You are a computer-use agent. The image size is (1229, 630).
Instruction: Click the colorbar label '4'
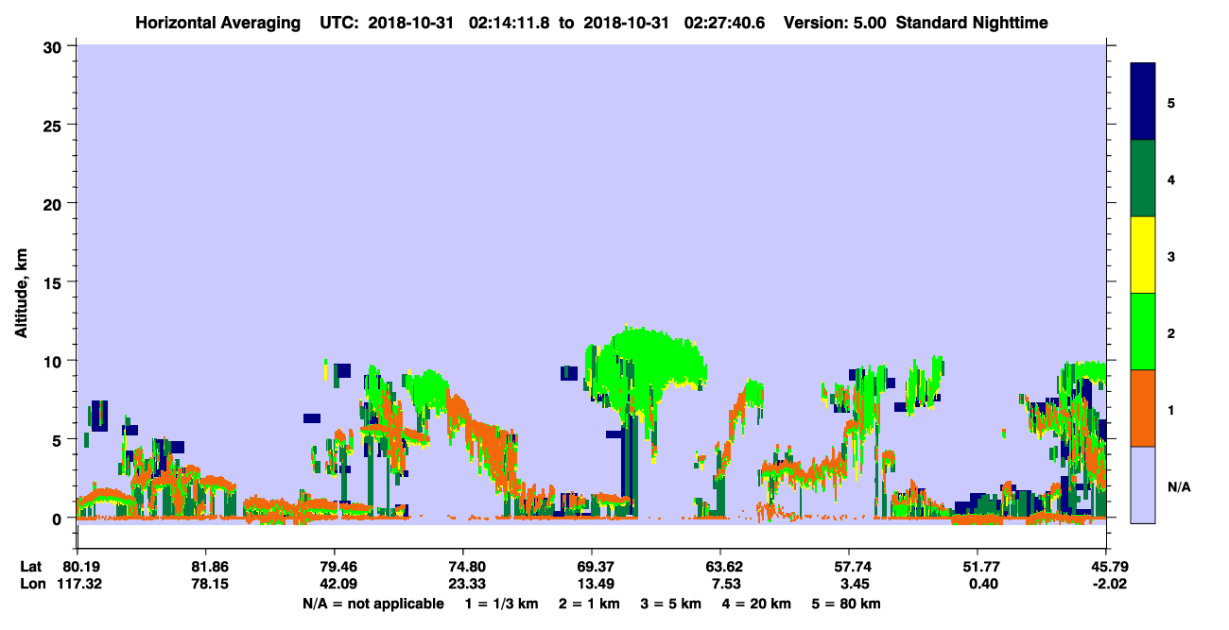(x=1171, y=179)
